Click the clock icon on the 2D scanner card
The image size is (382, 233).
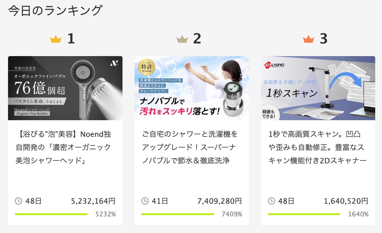point(272,201)
